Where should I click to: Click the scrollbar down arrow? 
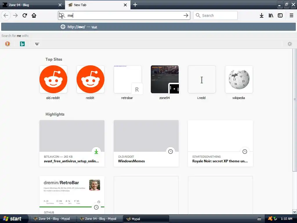(x=295, y=212)
